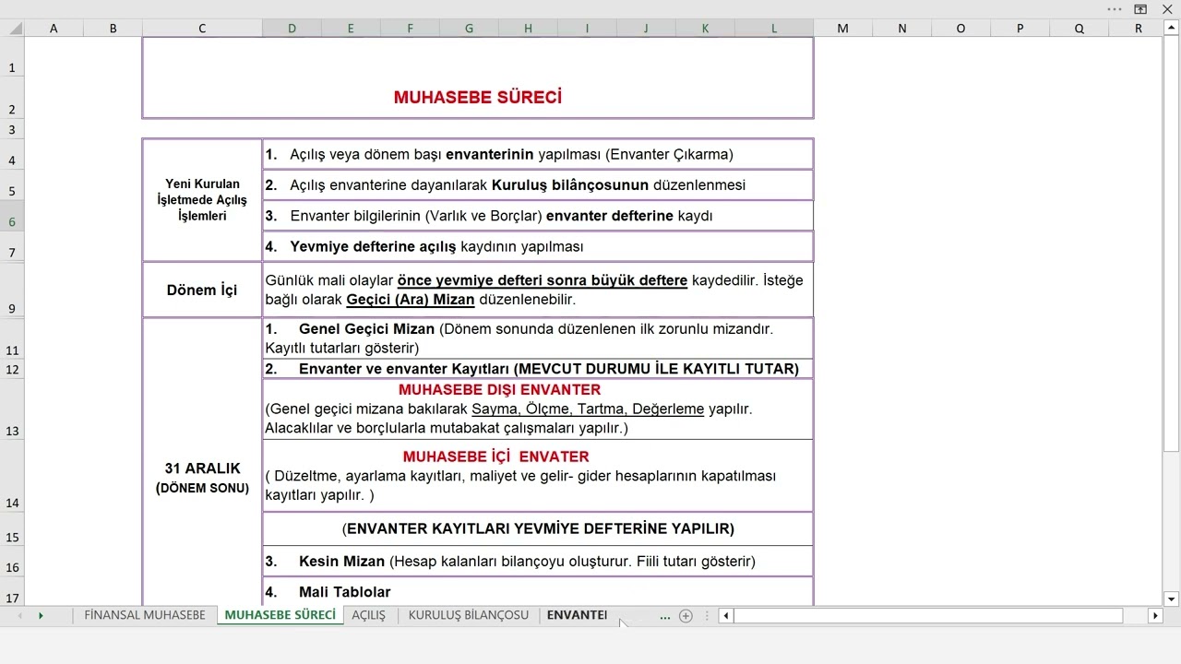Select column A header
This screenshot has width=1181, height=664.
[54, 29]
